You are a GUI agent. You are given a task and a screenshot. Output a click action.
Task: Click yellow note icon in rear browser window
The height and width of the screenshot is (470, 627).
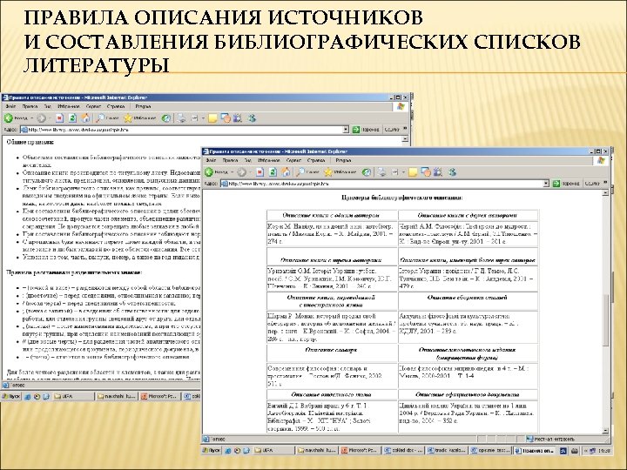click(212, 118)
